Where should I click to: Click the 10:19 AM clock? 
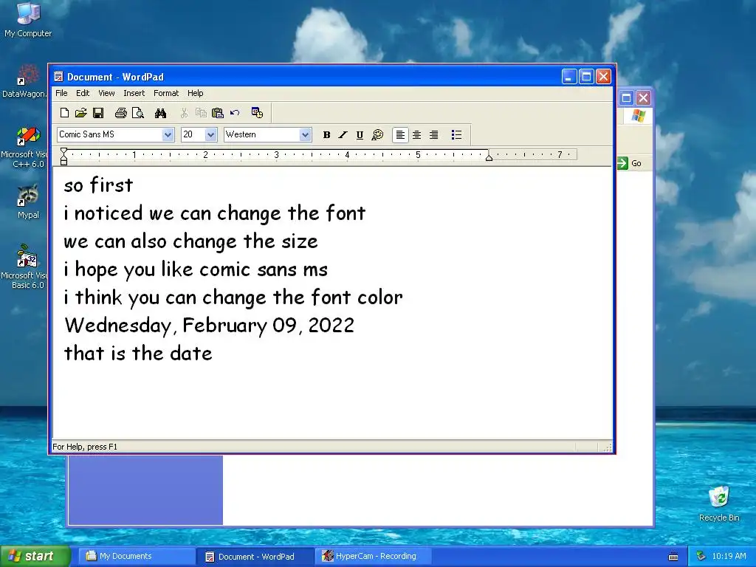[729, 557]
